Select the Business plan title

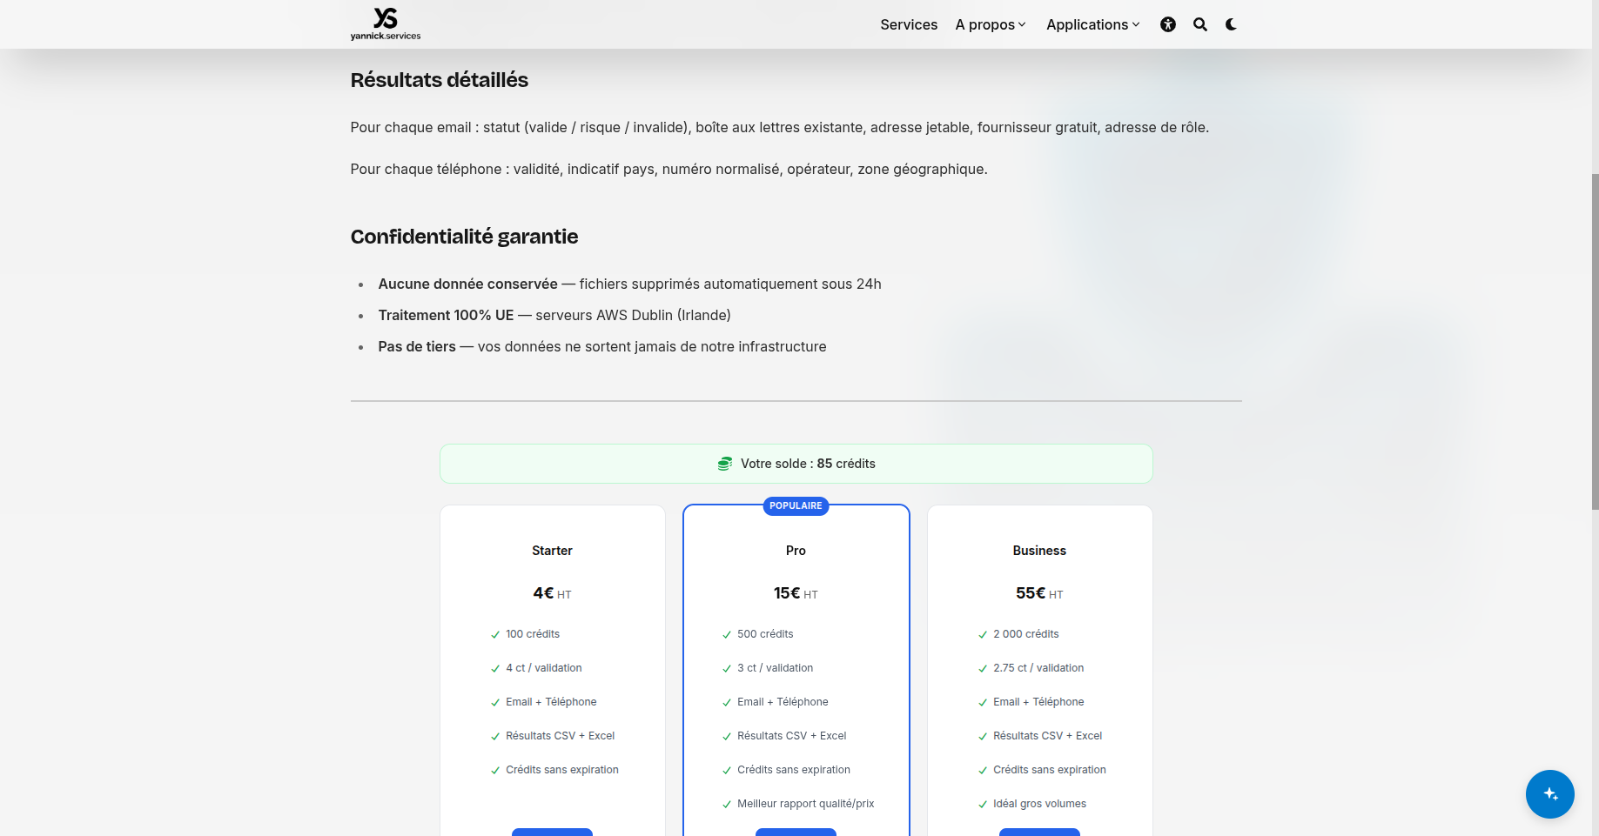coord(1039,551)
